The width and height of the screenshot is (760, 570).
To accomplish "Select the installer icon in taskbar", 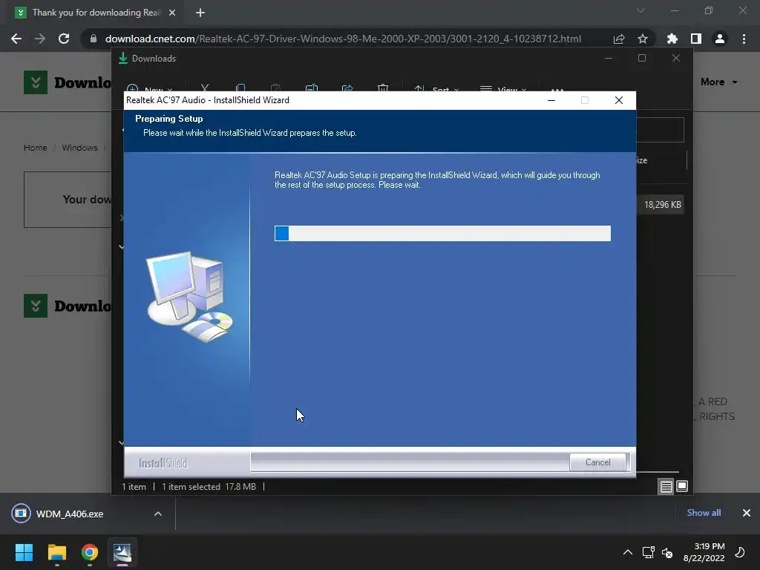I will (122, 552).
